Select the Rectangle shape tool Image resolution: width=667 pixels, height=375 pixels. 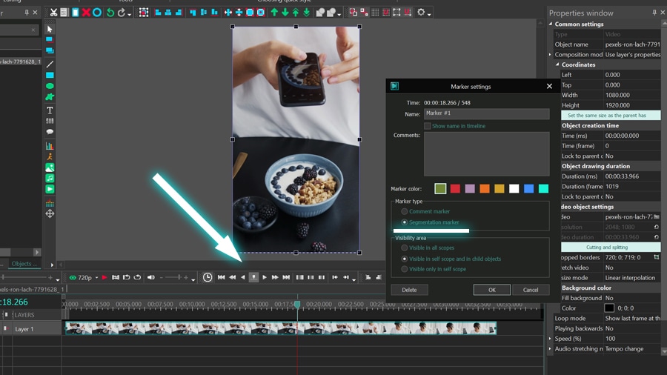click(50, 76)
